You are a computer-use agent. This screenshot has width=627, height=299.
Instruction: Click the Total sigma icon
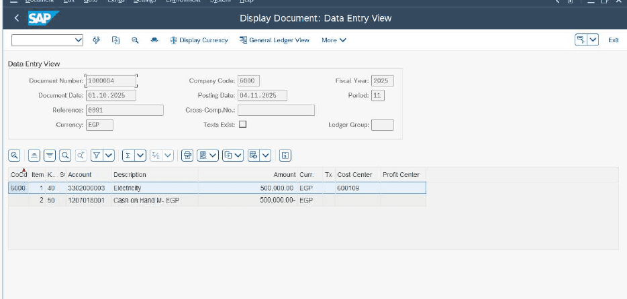point(128,156)
